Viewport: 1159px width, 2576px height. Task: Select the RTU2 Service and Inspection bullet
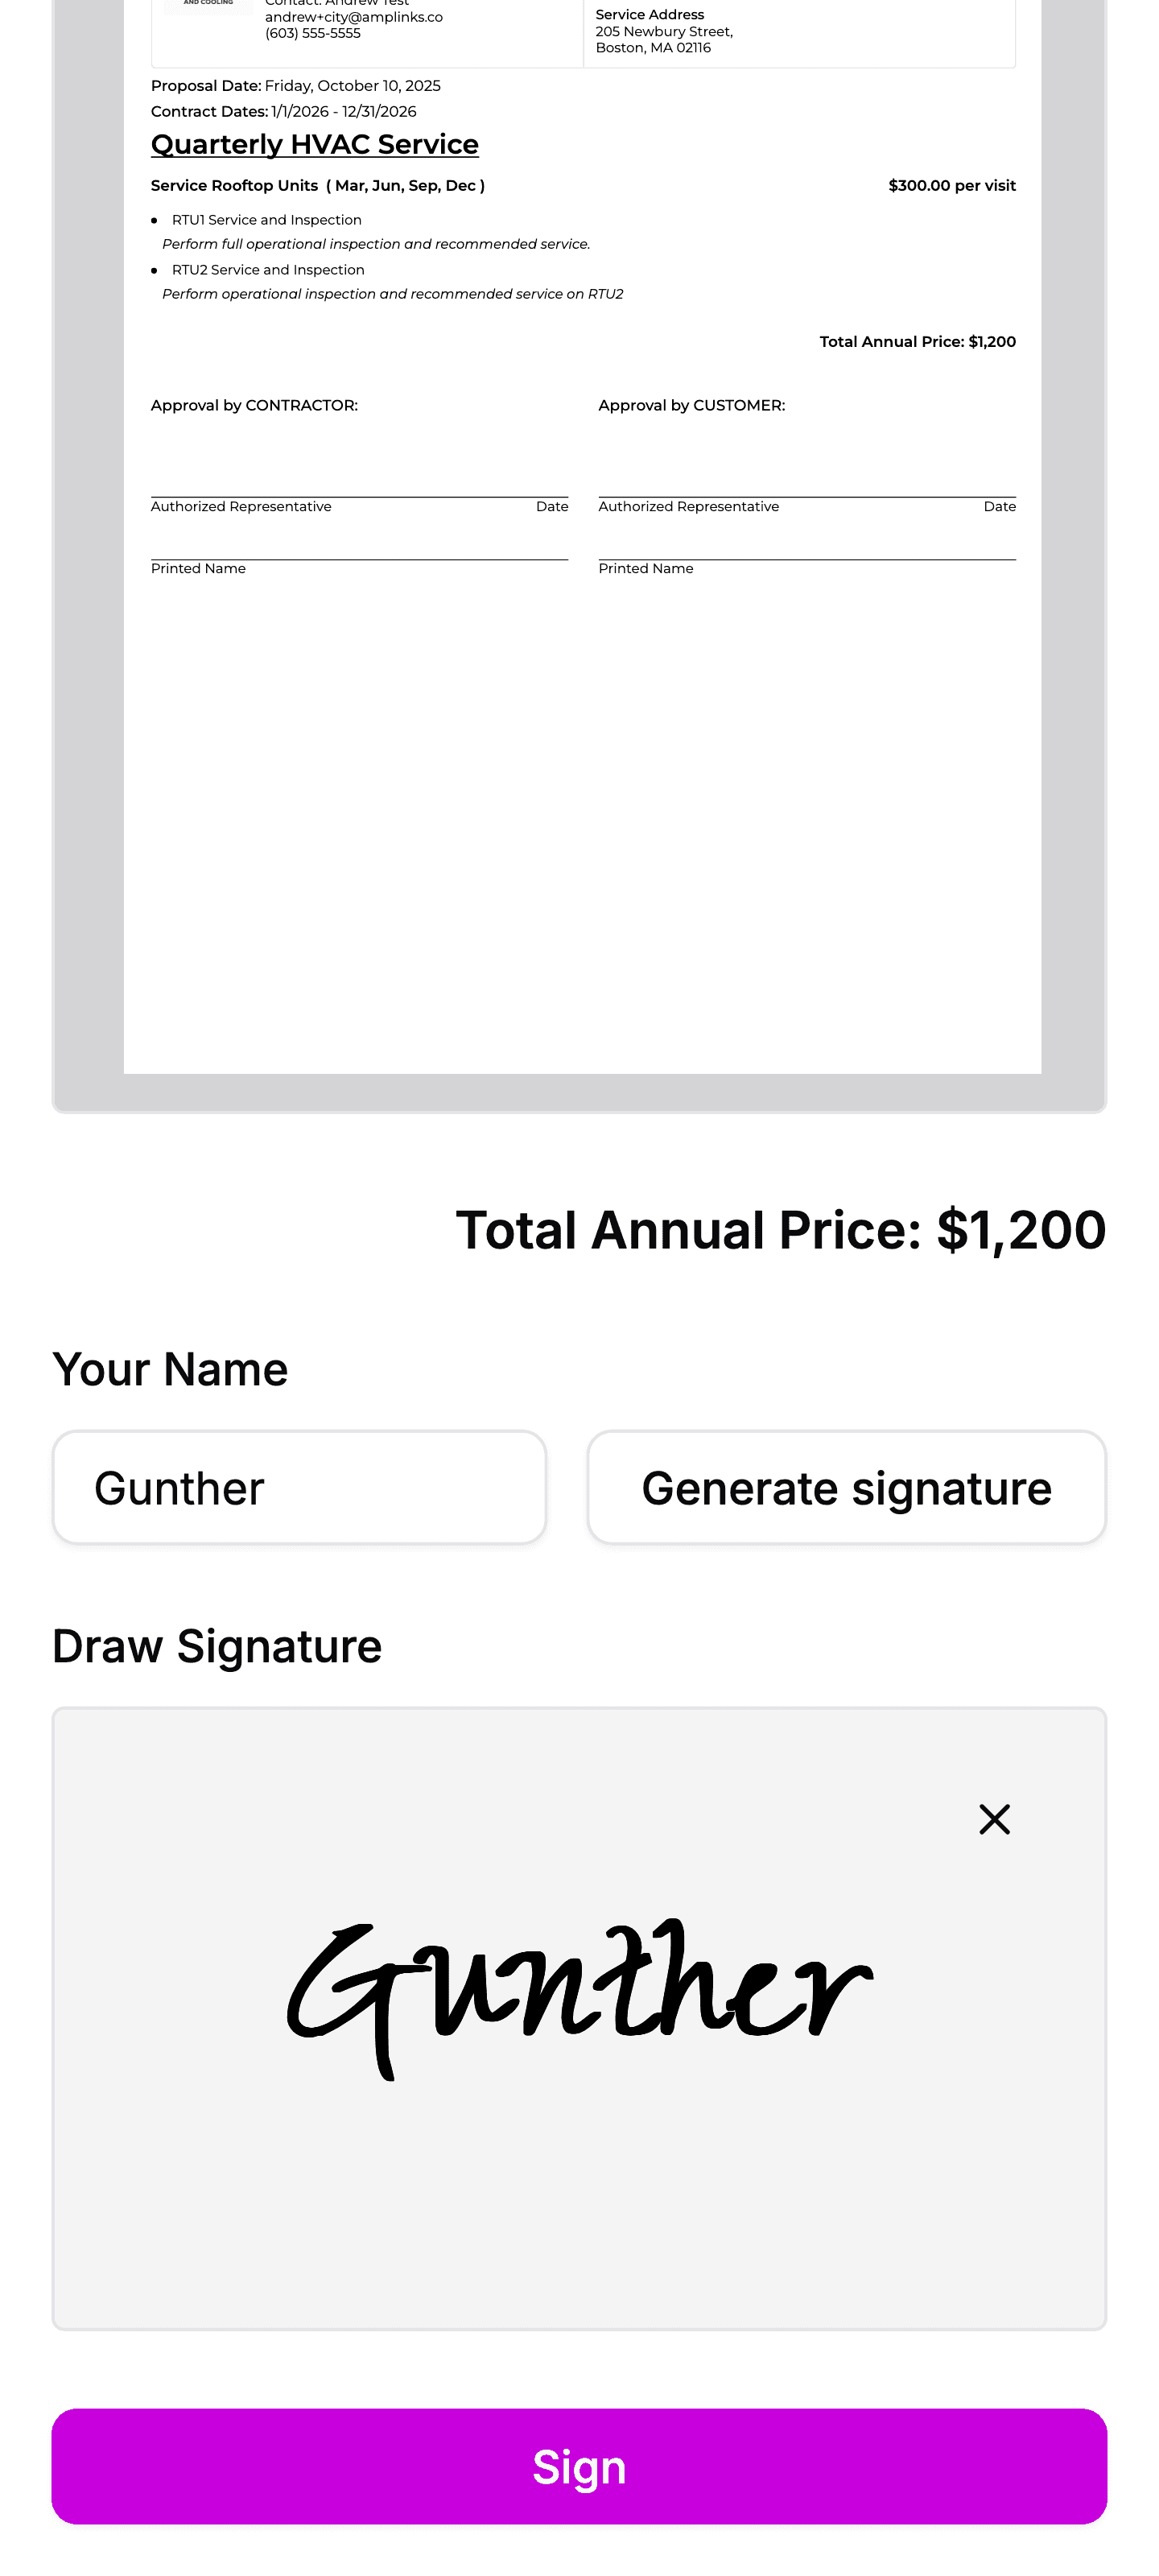(268, 270)
